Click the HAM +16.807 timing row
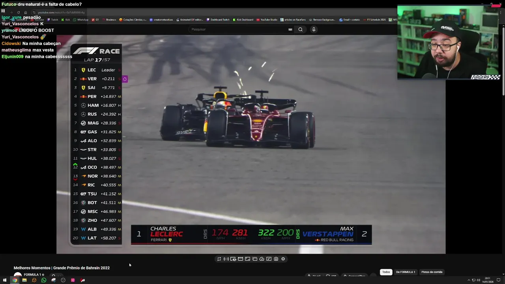Image resolution: width=505 pixels, height=284 pixels. coord(97,105)
